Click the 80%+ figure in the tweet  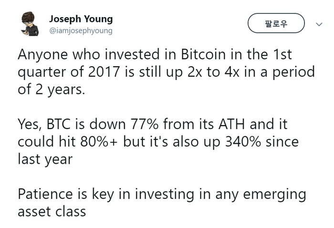99,142
